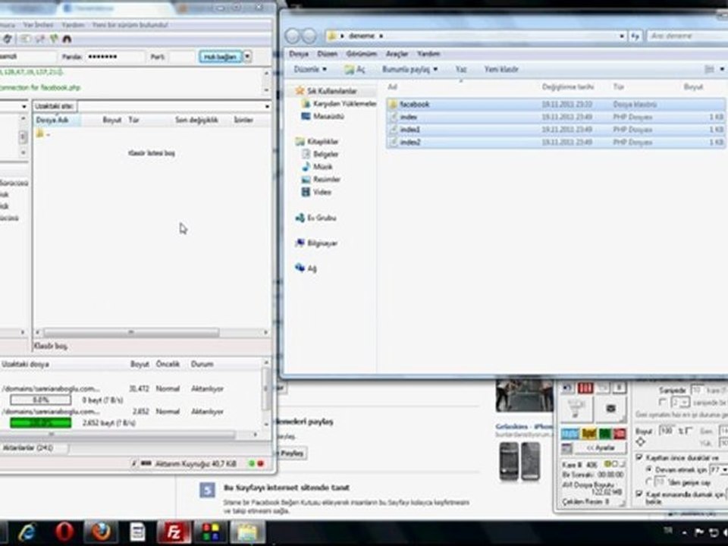Click the recorder record icon left of pause
The width and height of the screenshot is (728, 546).
coord(567,388)
